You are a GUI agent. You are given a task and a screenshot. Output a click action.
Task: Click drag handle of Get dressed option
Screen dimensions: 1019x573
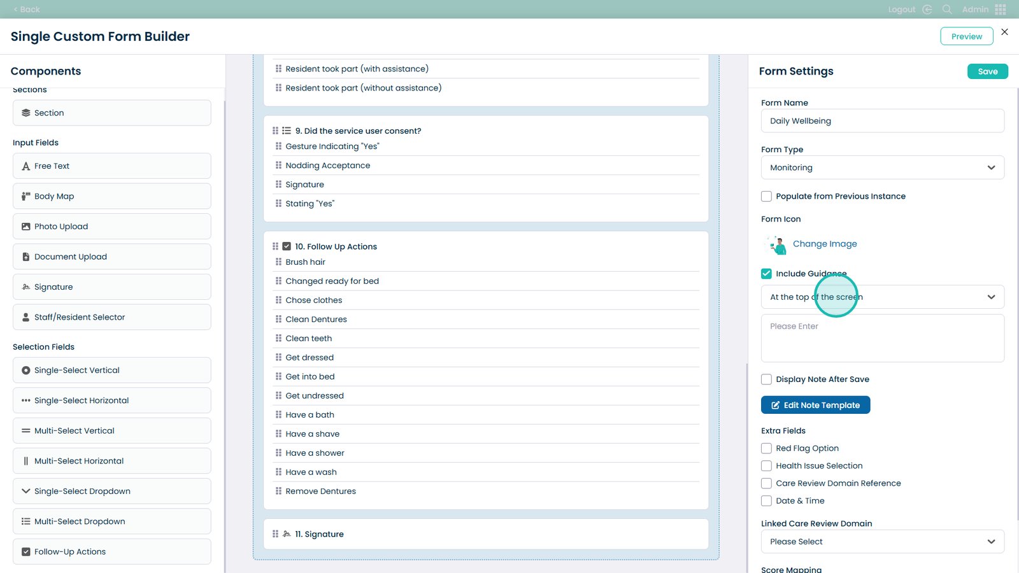(278, 357)
